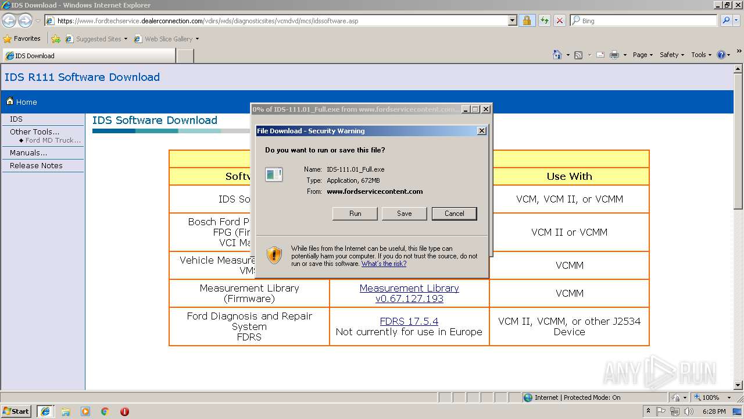Click the Home house icon in command bar

(557, 55)
